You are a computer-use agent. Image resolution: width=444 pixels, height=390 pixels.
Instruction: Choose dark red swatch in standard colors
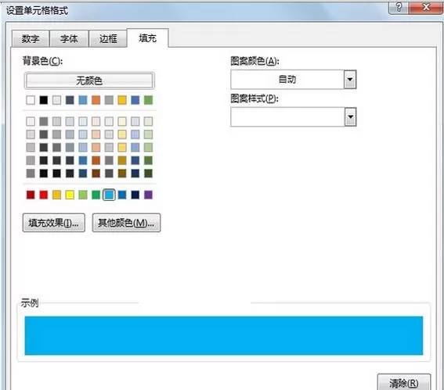tap(31, 195)
